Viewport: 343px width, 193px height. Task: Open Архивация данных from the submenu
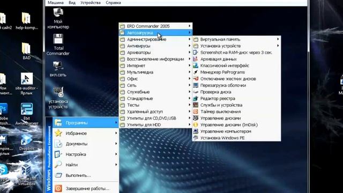click(236, 59)
